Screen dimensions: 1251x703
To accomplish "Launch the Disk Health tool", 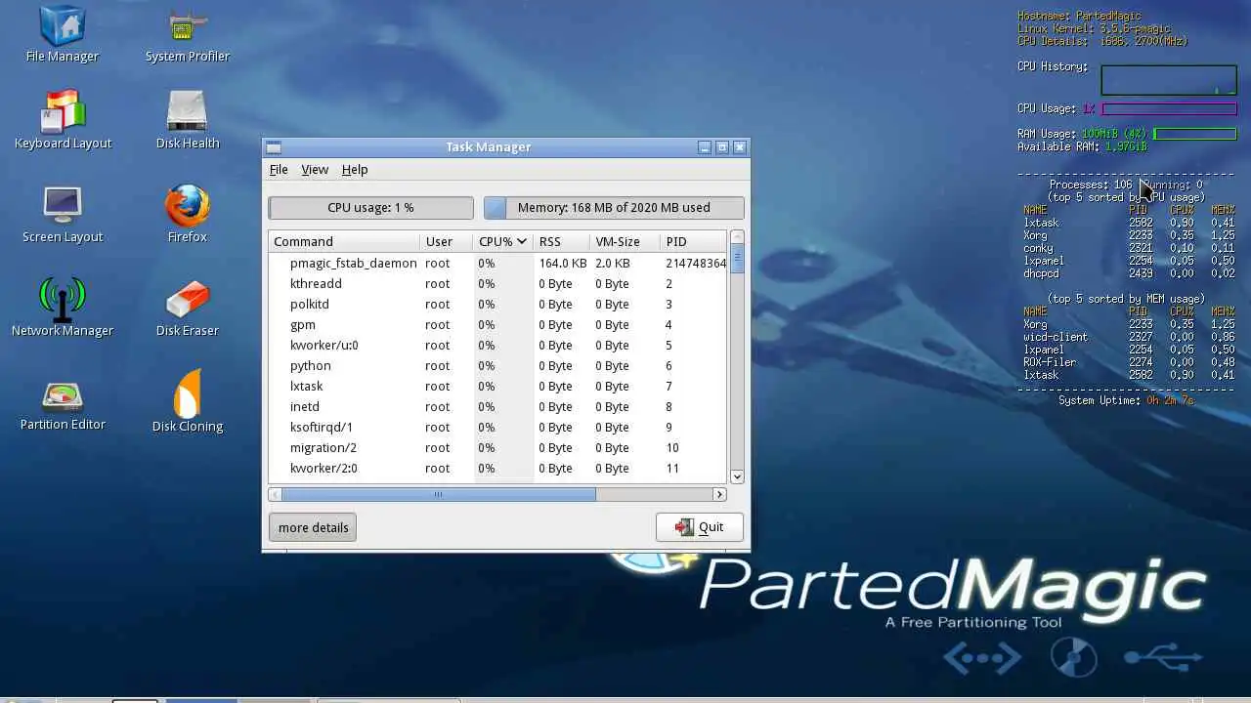I will (x=187, y=121).
